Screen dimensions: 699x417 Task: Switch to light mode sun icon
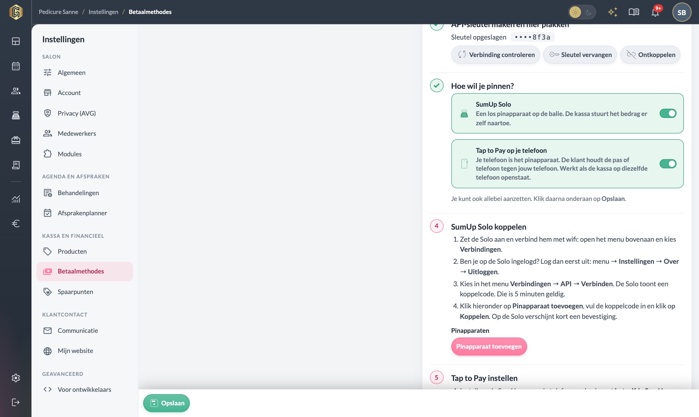point(575,12)
